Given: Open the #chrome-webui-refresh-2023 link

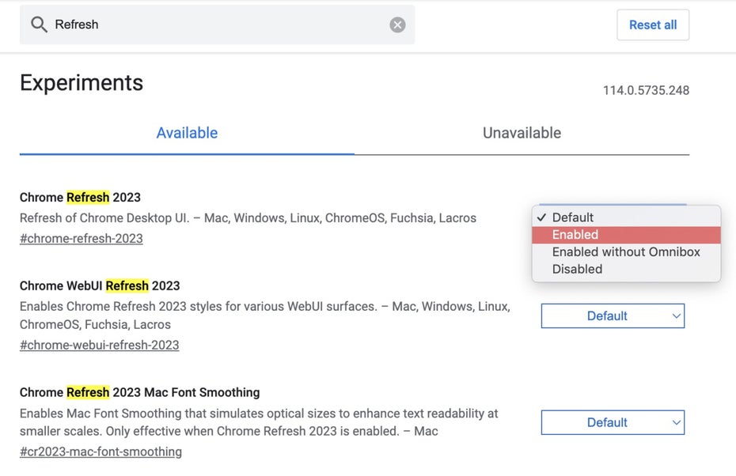Looking at the screenshot, I should pyautogui.click(x=100, y=346).
